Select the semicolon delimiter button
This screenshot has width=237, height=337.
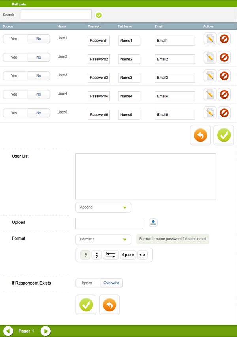click(x=96, y=255)
